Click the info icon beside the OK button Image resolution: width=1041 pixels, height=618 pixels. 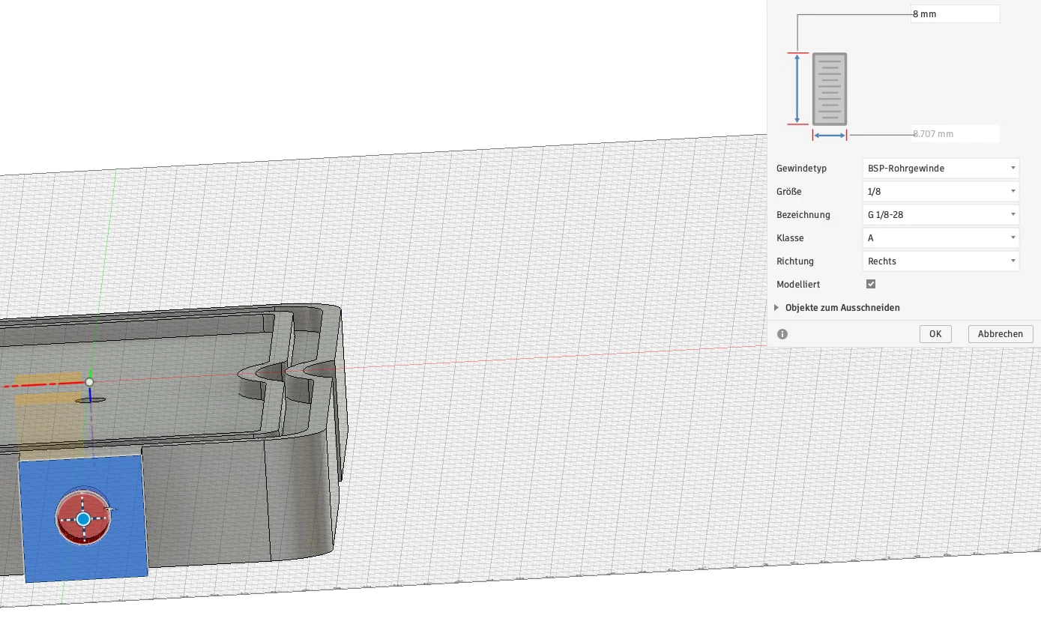pyautogui.click(x=782, y=334)
